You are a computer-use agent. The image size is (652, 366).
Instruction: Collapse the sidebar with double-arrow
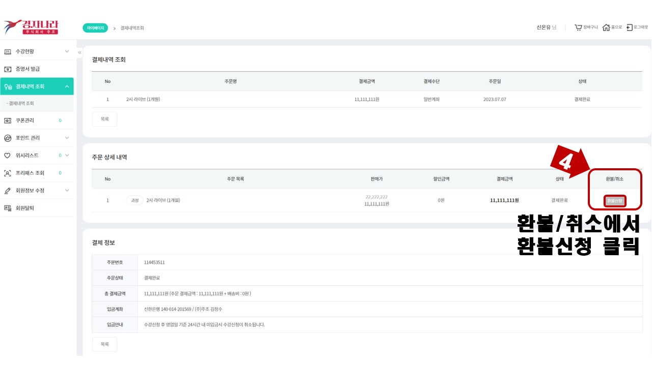(x=79, y=52)
